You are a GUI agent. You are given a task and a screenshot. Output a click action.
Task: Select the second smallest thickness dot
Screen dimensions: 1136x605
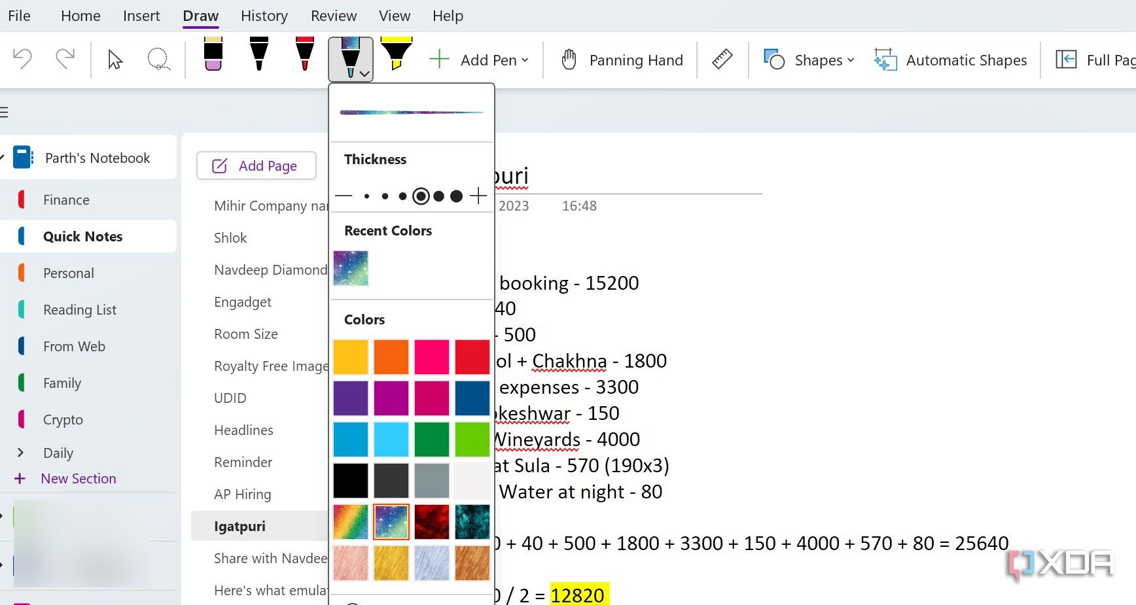coord(385,196)
